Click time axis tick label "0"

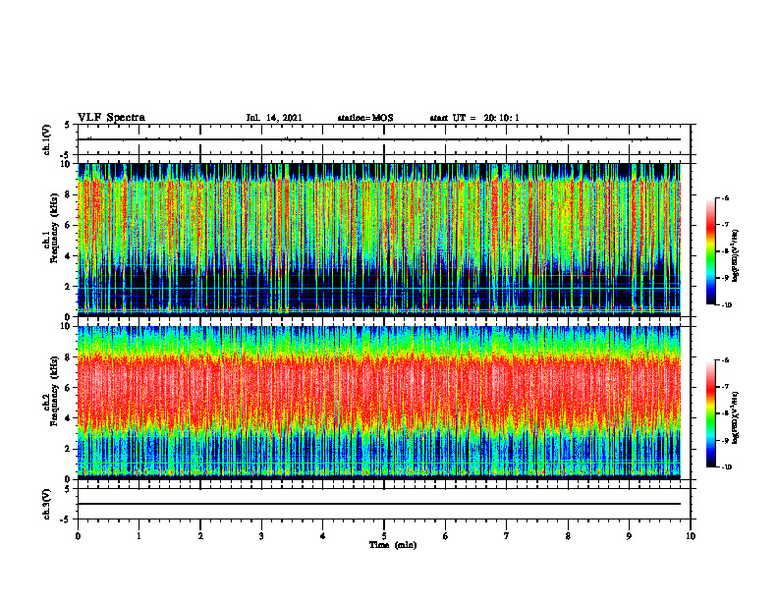(78, 536)
